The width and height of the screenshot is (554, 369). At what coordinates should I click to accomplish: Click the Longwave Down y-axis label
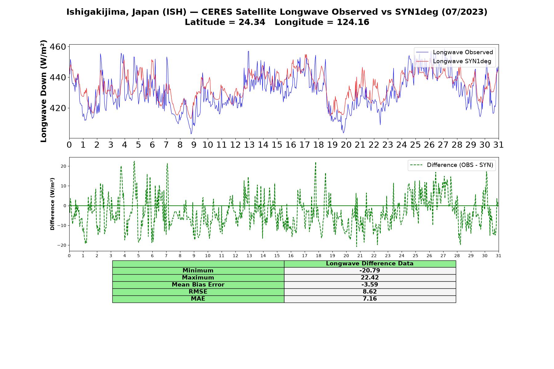click(44, 91)
